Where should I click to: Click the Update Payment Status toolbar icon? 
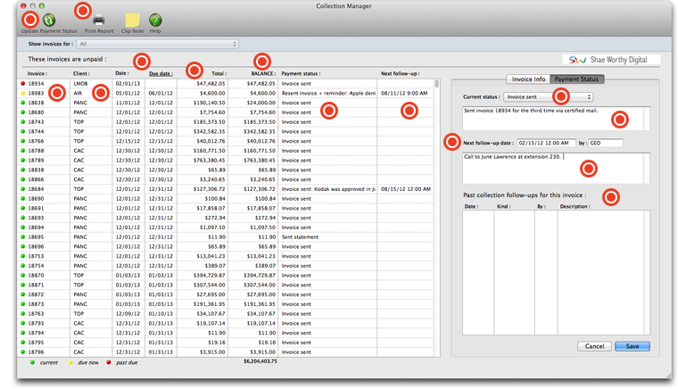49,20
